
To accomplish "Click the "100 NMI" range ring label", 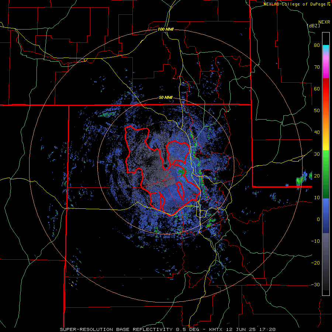I will point(166,29).
